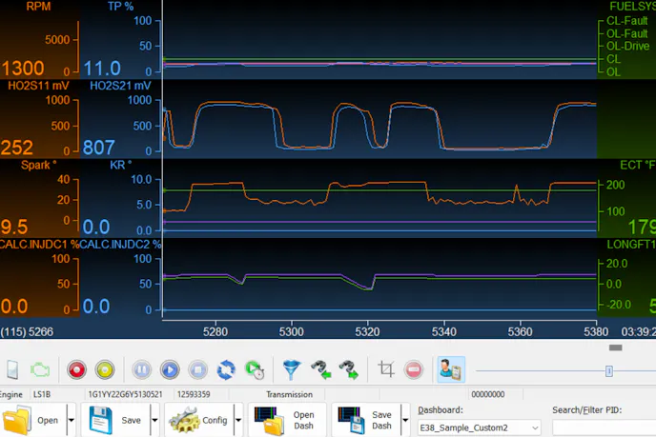Screen dimensions: 656x437
Task: Click the green engine icon
Action: click(x=41, y=369)
